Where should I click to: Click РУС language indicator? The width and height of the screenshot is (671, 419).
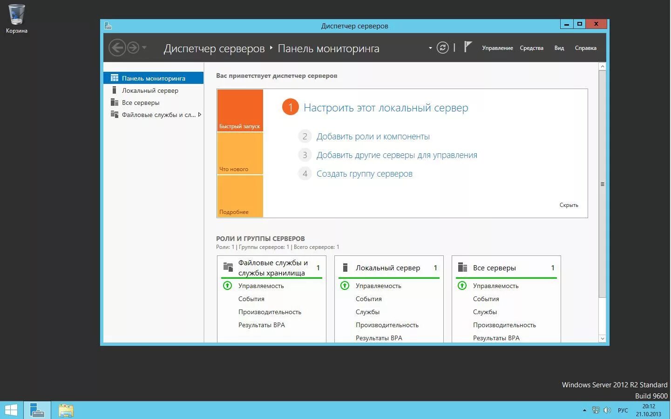click(x=623, y=411)
